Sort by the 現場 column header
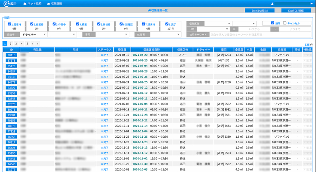Viewport: 316px width, 172px height. 75,49
